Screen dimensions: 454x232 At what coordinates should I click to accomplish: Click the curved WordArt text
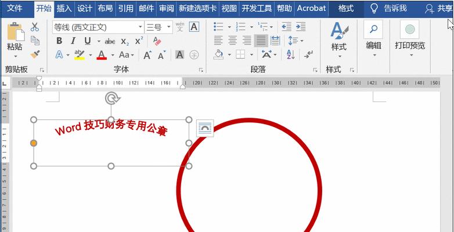click(x=111, y=128)
